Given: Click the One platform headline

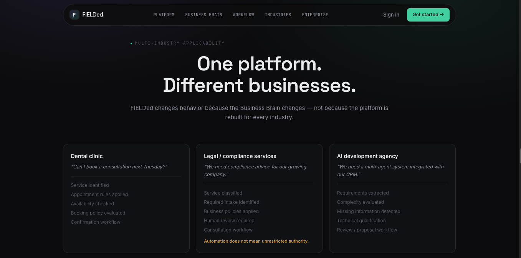Looking at the screenshot, I should [x=260, y=64].
